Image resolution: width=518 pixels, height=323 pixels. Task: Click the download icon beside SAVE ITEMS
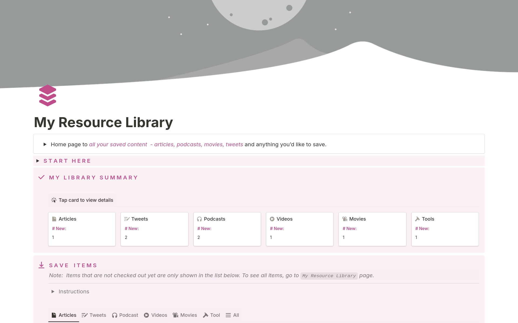click(x=41, y=265)
